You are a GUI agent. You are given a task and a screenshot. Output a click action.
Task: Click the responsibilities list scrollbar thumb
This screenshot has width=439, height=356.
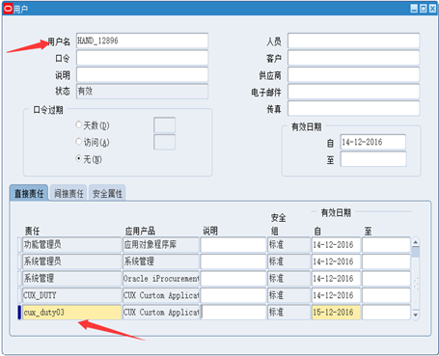[x=416, y=252]
